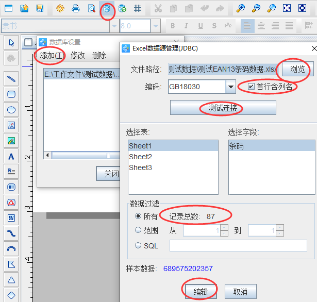317x302 pixels.
Task: Open the font size dropdown
Action: pyautogui.click(x=155, y=25)
